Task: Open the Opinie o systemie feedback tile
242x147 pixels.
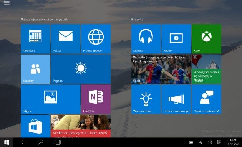Action: coord(207,99)
